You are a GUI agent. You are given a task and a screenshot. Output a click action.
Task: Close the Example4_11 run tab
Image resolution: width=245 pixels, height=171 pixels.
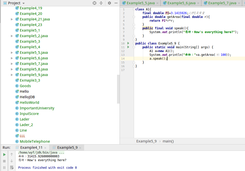[45, 148]
